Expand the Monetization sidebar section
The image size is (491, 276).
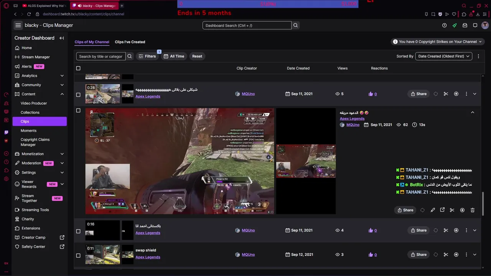62,154
